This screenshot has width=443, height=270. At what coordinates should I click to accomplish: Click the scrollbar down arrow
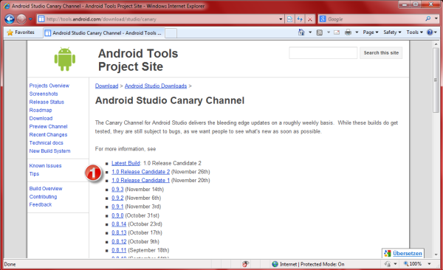436,255
